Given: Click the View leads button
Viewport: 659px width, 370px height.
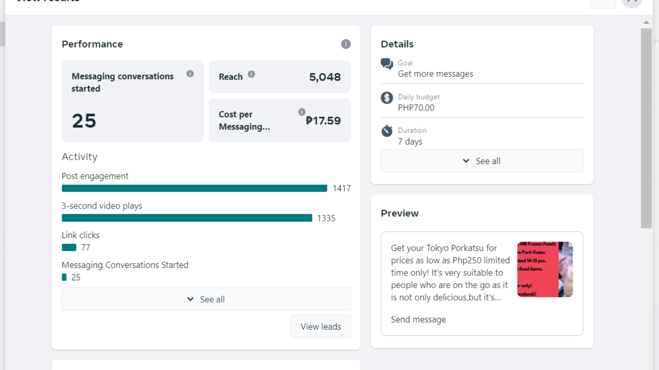Looking at the screenshot, I should point(321,326).
